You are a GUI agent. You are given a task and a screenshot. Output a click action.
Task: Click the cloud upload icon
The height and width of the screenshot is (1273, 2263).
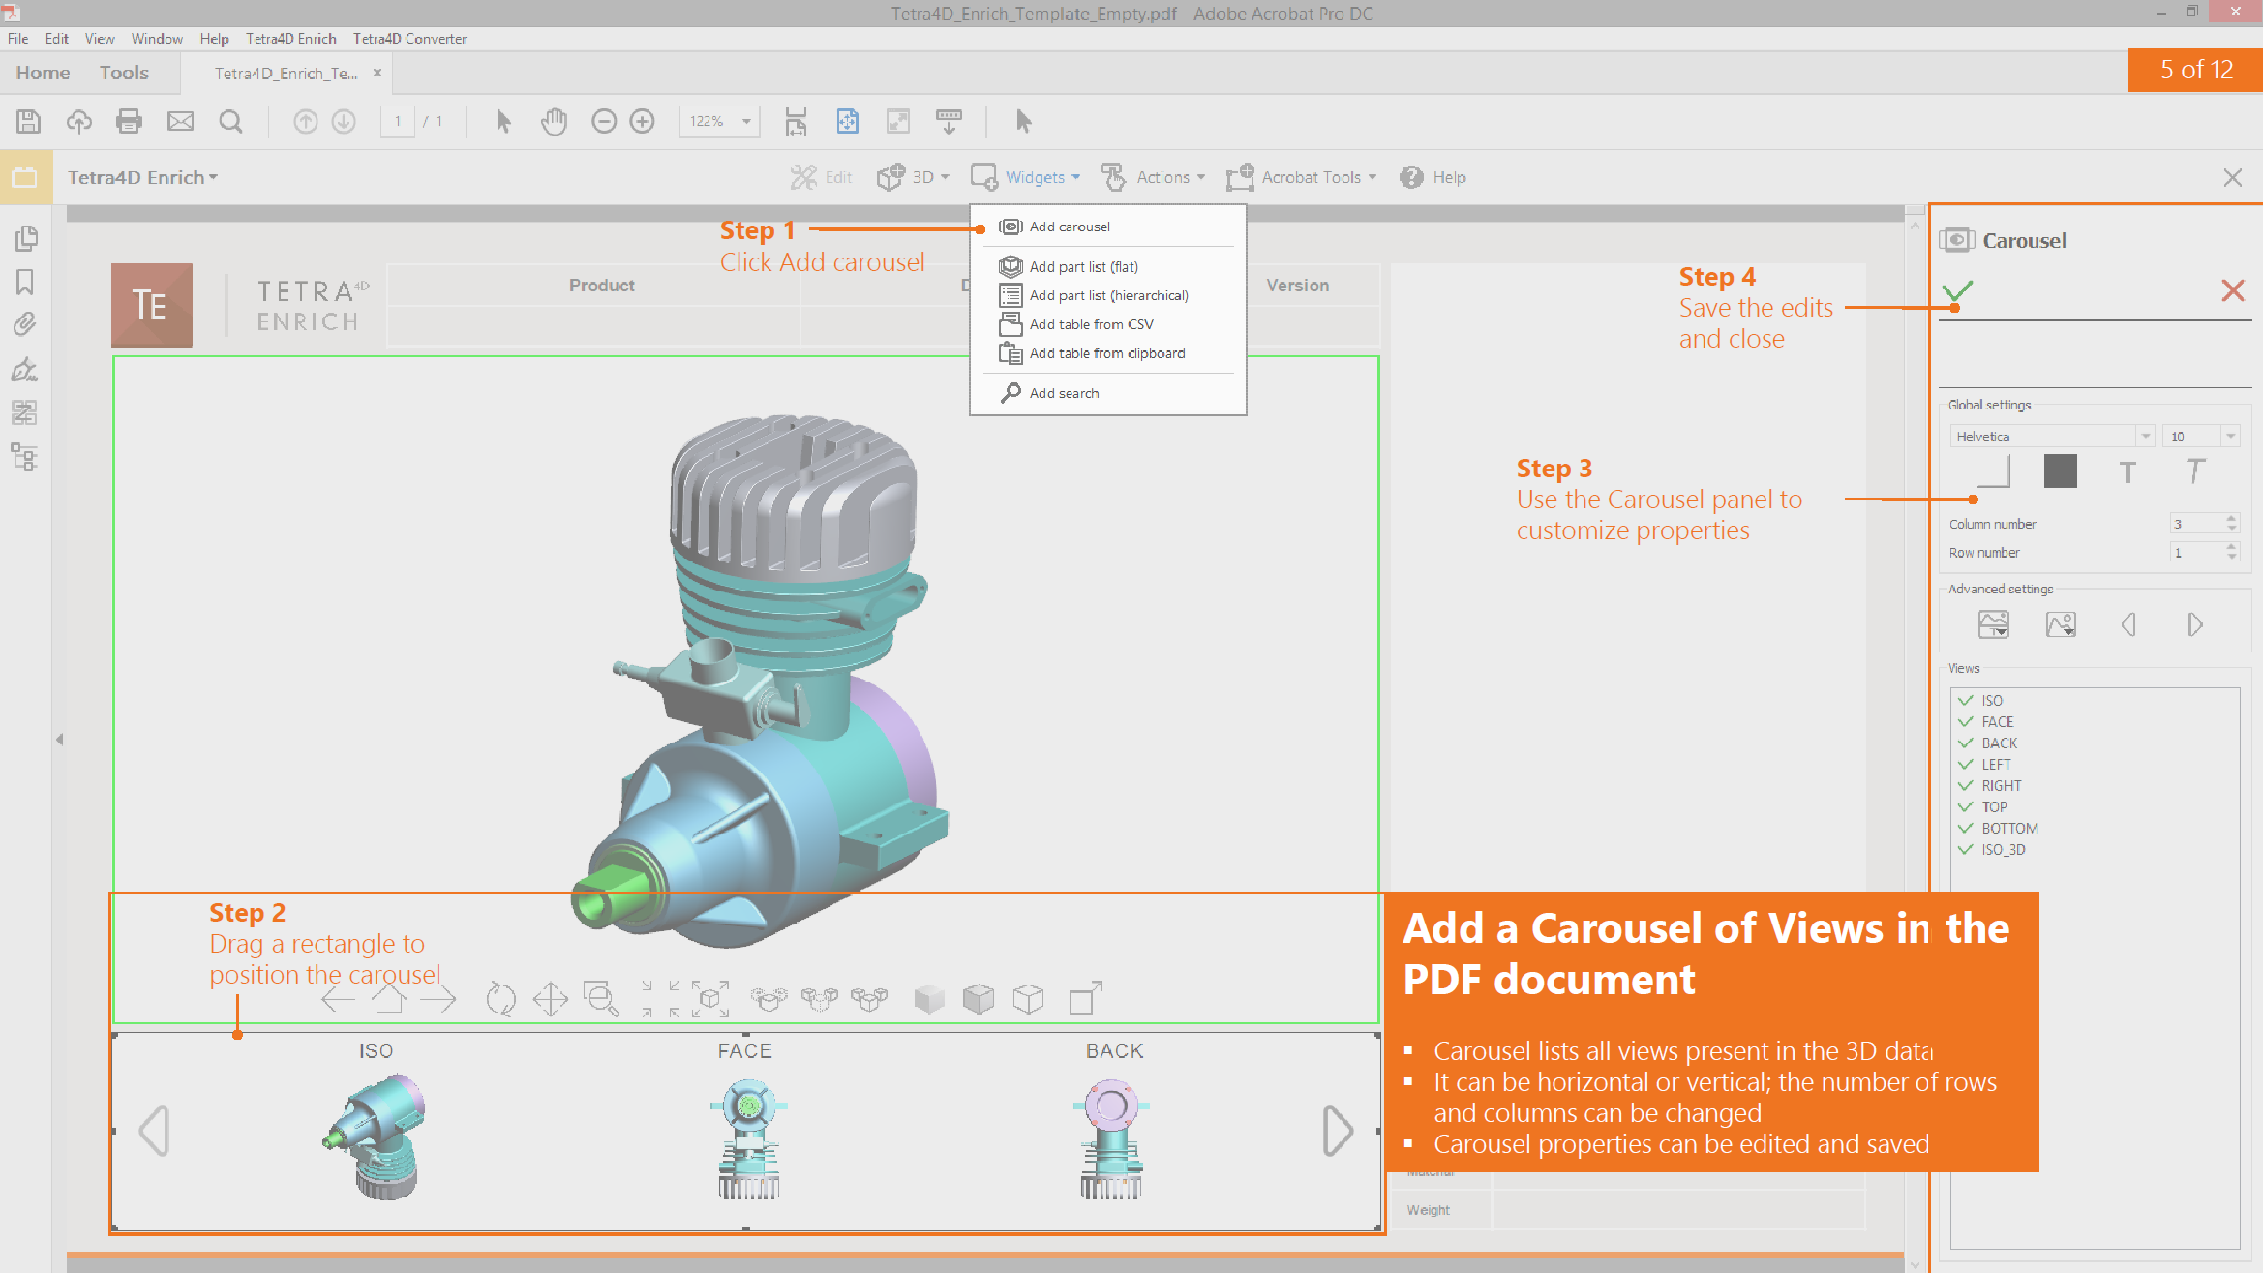pos(78,121)
